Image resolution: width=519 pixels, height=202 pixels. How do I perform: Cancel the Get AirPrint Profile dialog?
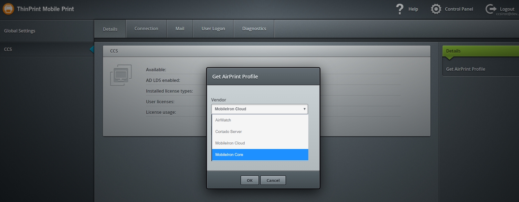[x=273, y=180]
